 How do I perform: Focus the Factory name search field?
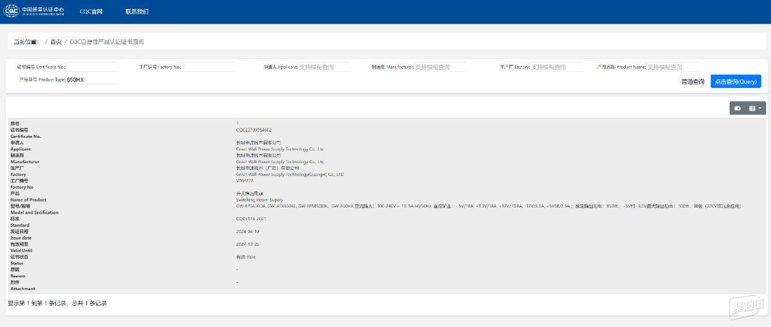tap(556, 67)
